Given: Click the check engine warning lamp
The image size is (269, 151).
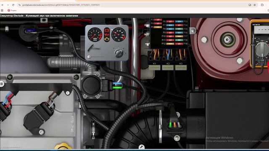Looking at the screenshot, I should [x=107, y=39].
